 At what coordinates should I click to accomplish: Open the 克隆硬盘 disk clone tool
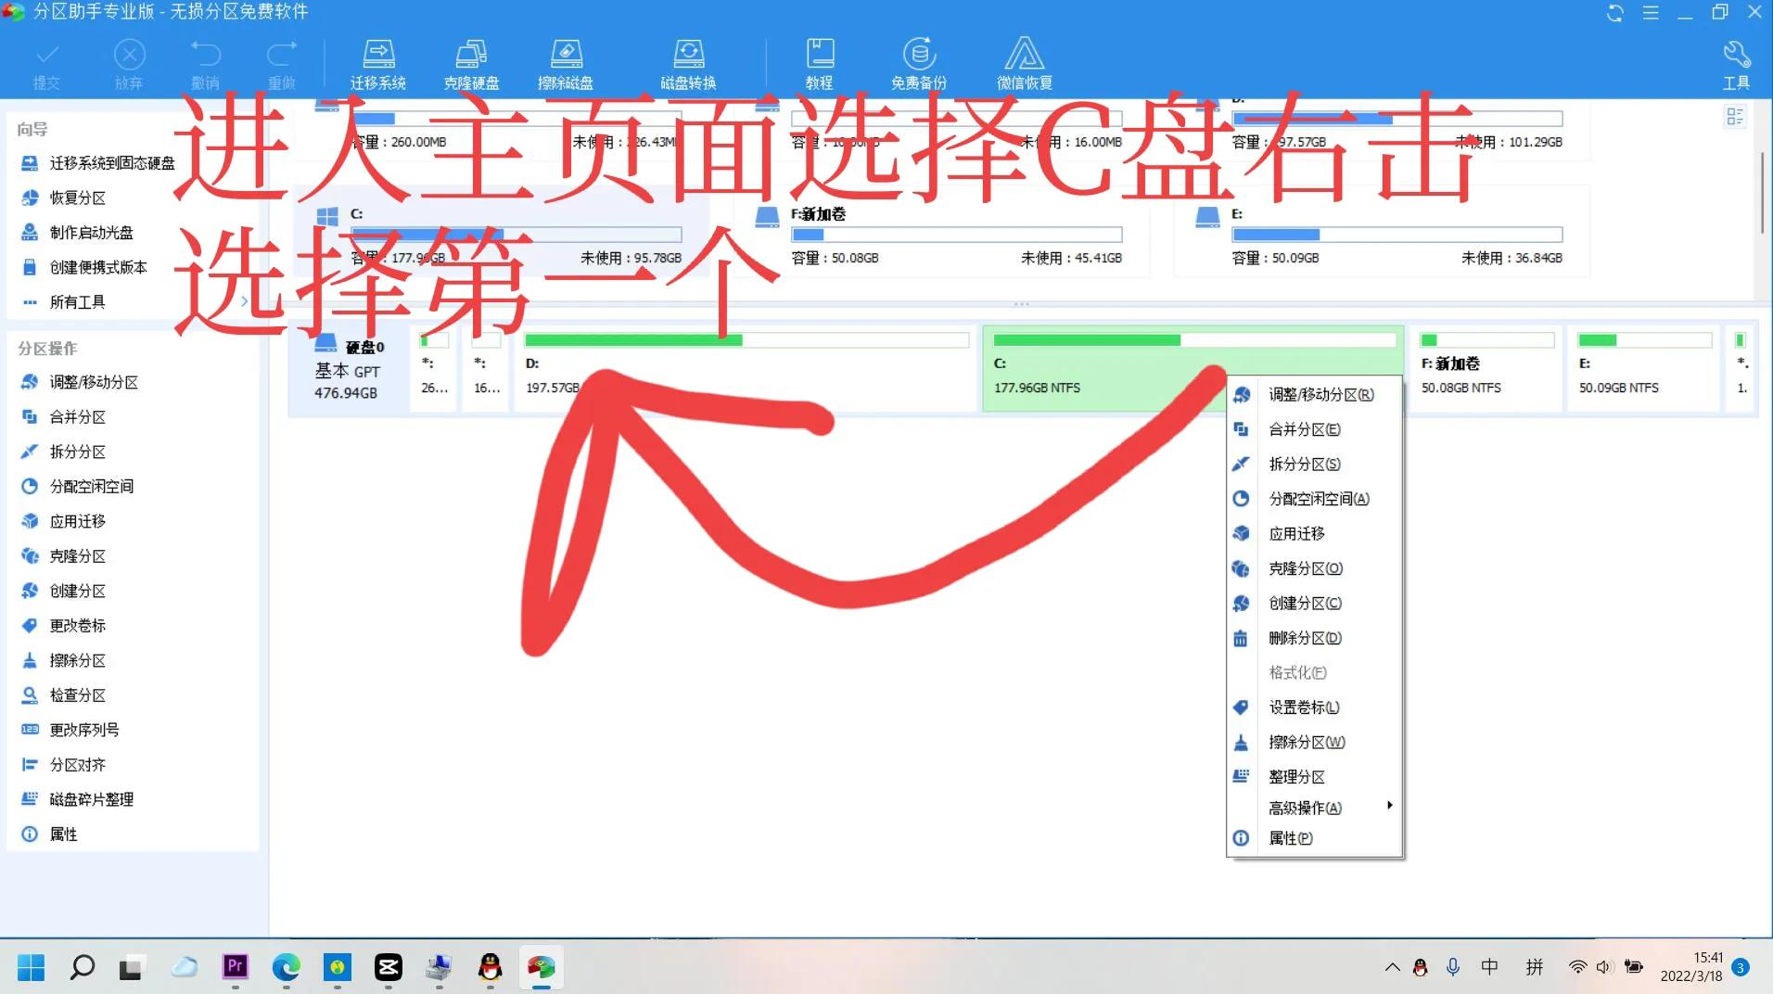click(471, 61)
